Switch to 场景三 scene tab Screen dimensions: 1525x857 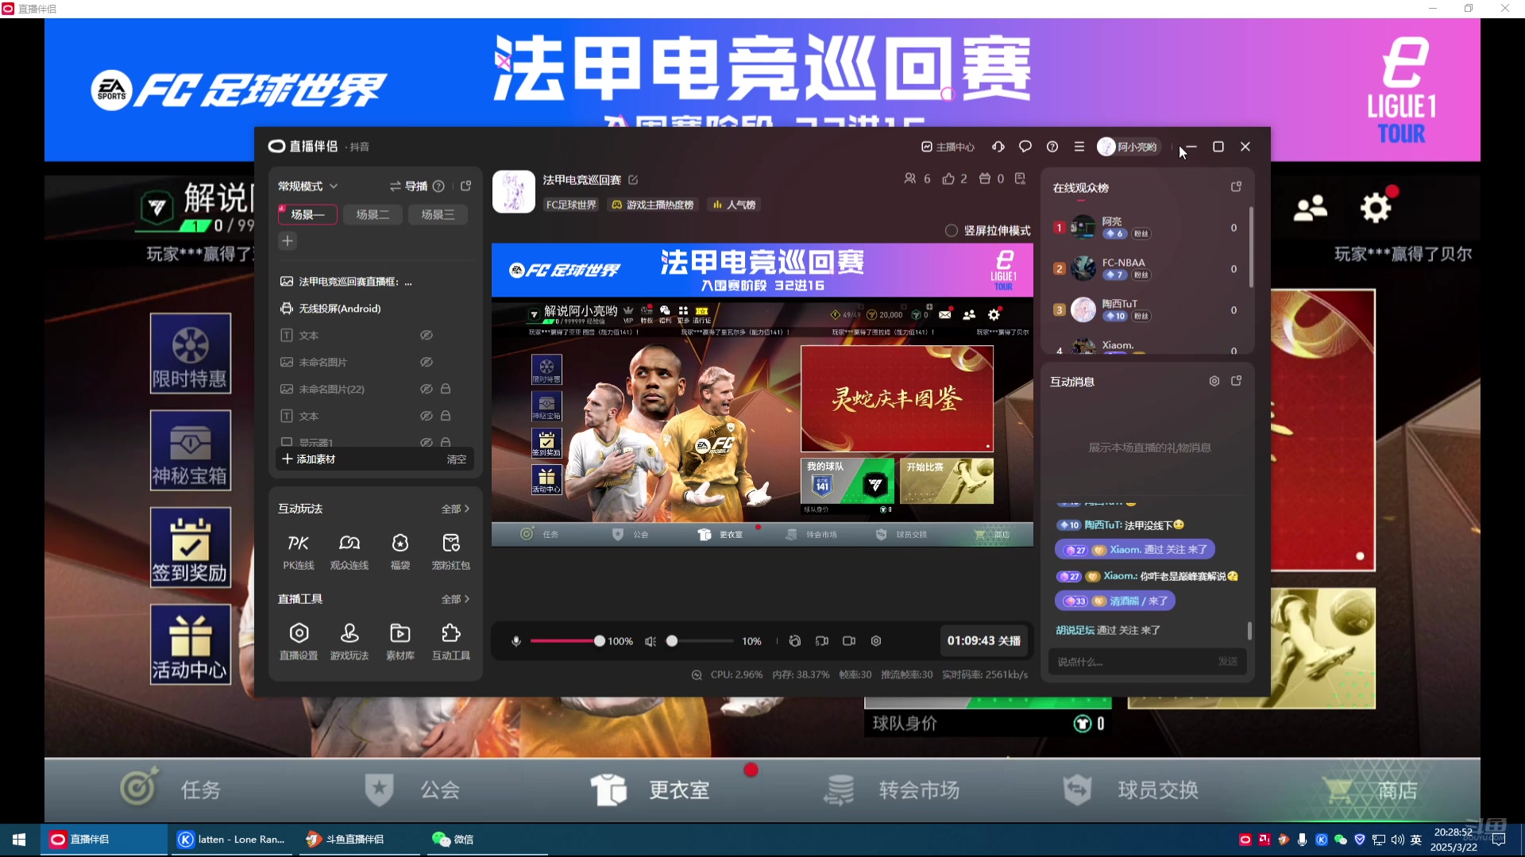click(x=438, y=215)
